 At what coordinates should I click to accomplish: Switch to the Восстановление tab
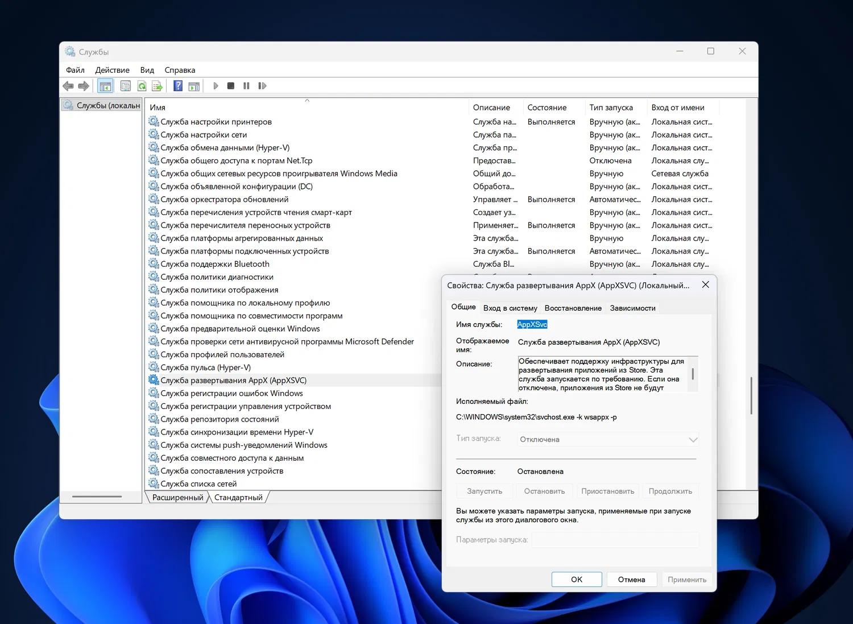click(573, 308)
